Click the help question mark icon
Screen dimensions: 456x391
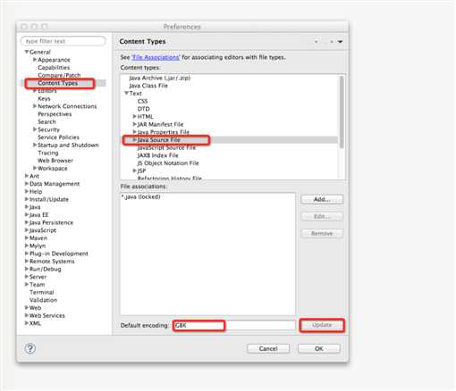pyautogui.click(x=30, y=348)
